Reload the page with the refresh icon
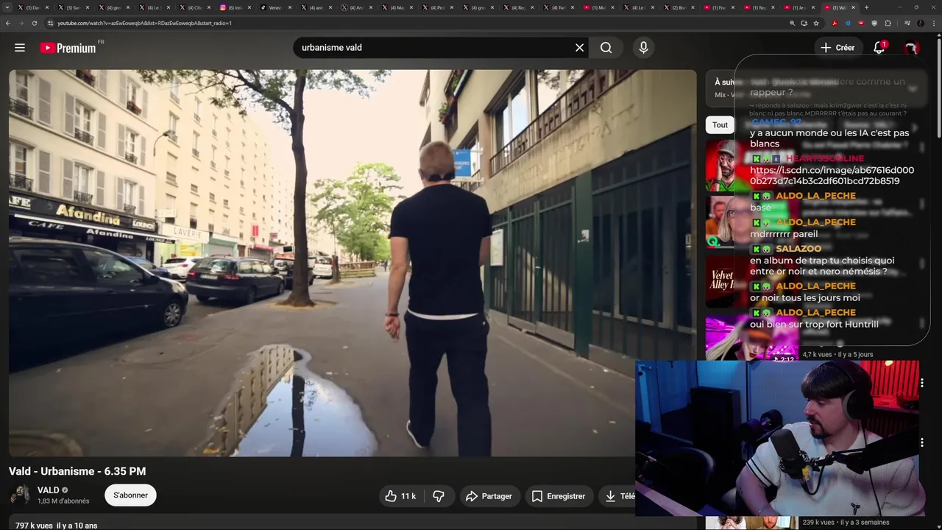This screenshot has width=942, height=530. (35, 23)
